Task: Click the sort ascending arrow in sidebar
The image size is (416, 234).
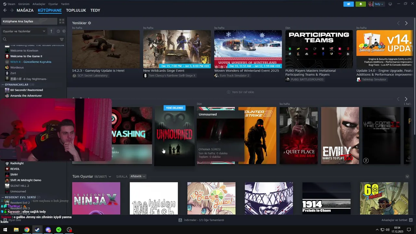Action: 51,31
